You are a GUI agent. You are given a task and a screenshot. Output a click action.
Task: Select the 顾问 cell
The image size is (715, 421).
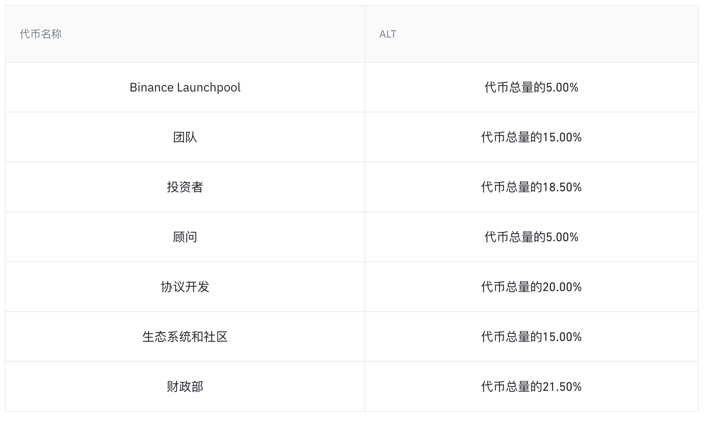point(185,237)
